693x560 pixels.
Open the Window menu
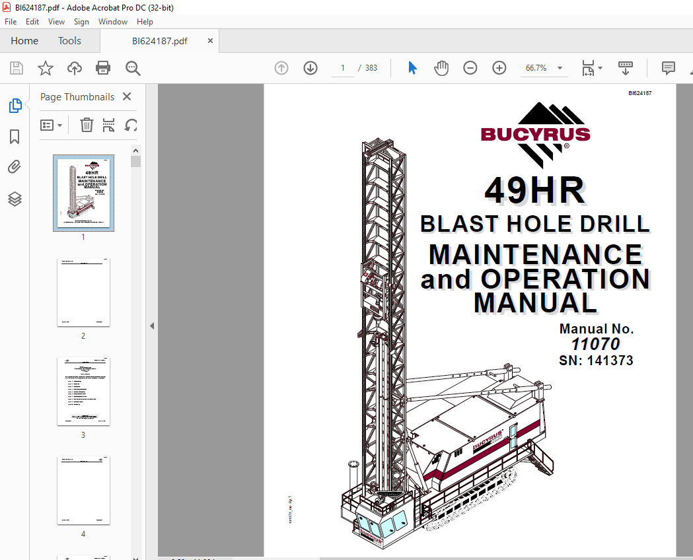coord(113,22)
